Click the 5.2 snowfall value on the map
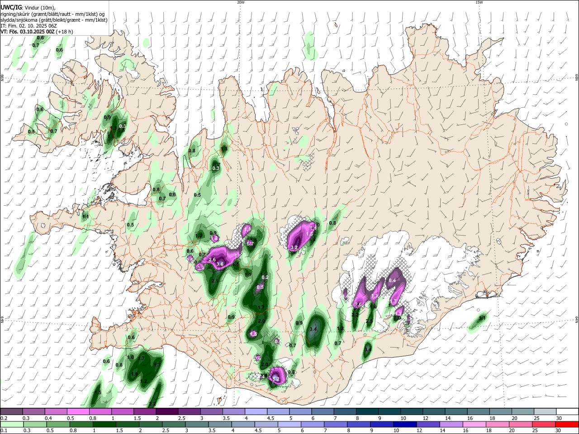The width and height of the screenshot is (579, 434). tap(276, 379)
